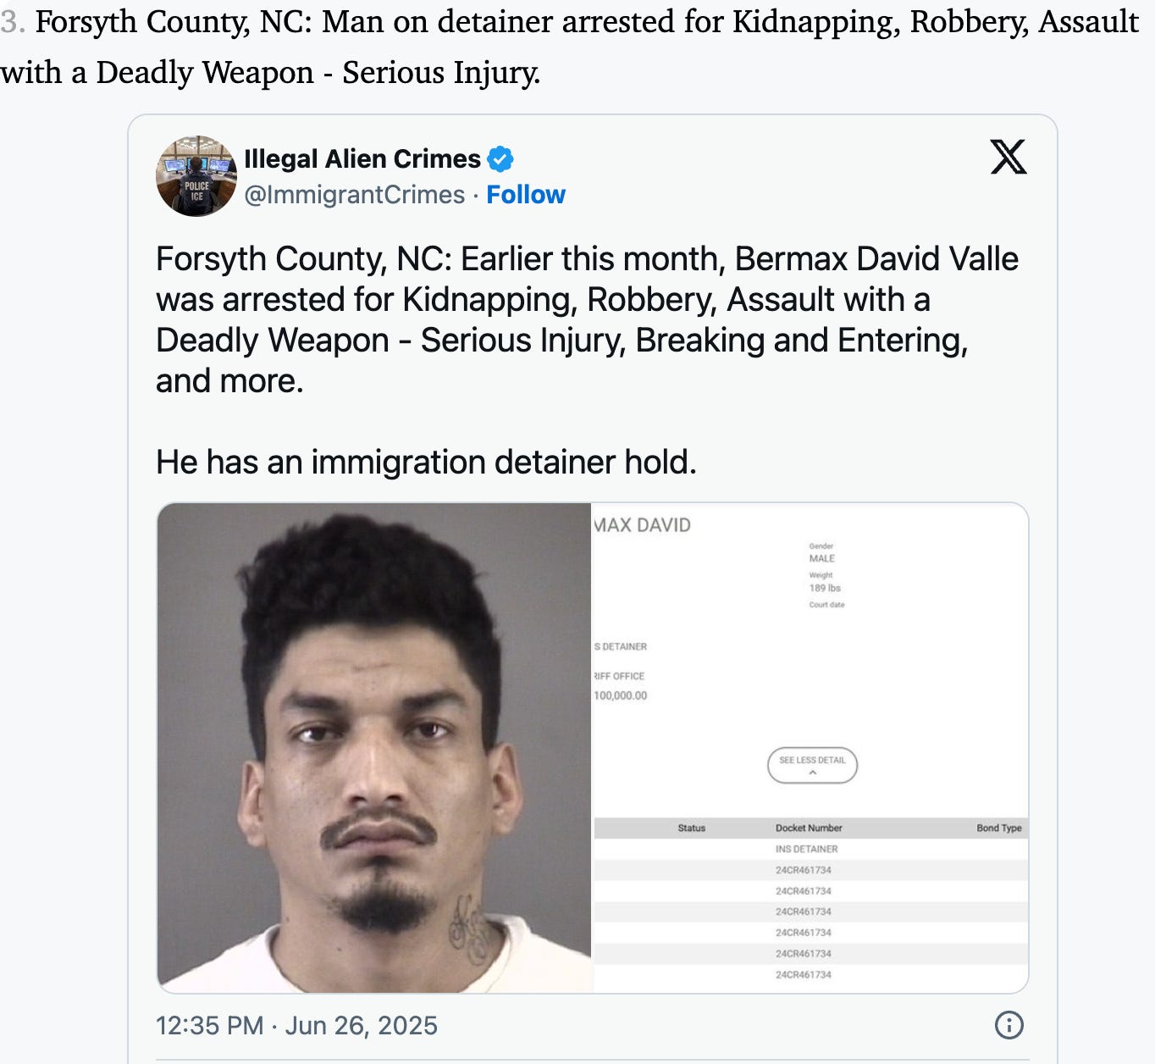
Task: Open the tweet info circle icon
Action: click(1009, 1025)
